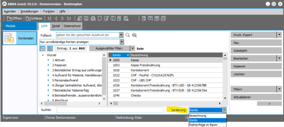Screen dimensions: 284x127
Task: Click into the Fulltext search field
Action: coord(88,35)
